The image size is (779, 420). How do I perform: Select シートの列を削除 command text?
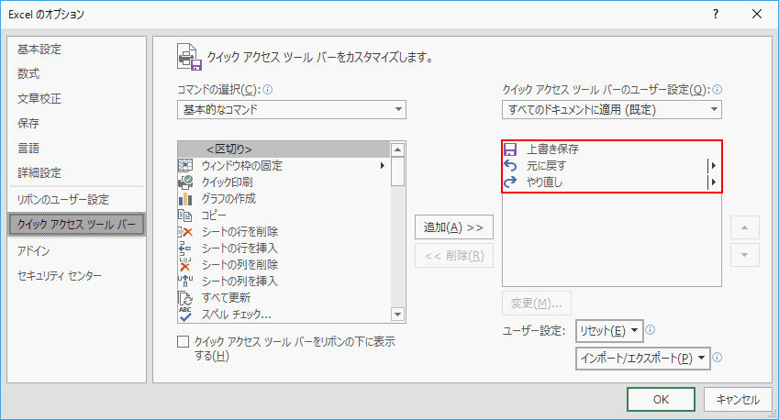239,265
